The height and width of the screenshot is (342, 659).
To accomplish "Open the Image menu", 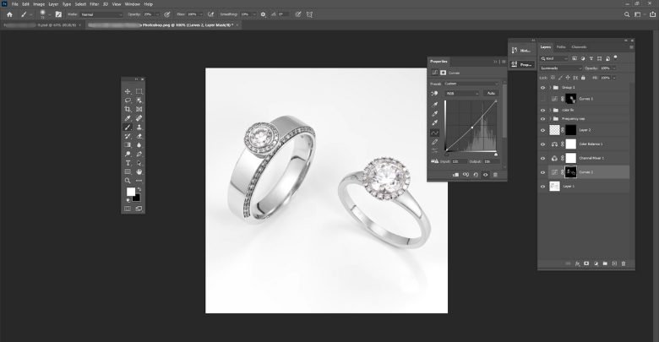I will click(39, 4).
